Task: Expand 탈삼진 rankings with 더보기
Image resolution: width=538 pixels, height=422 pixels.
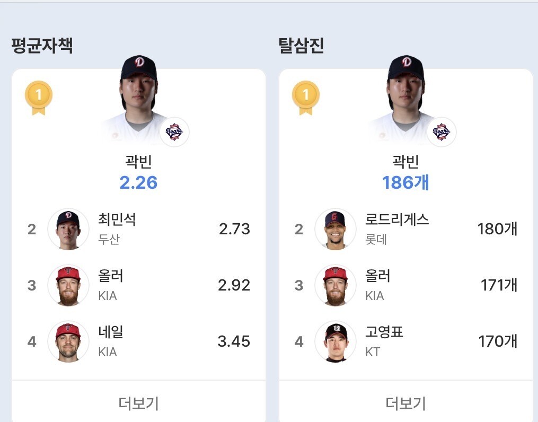Action: click(405, 403)
